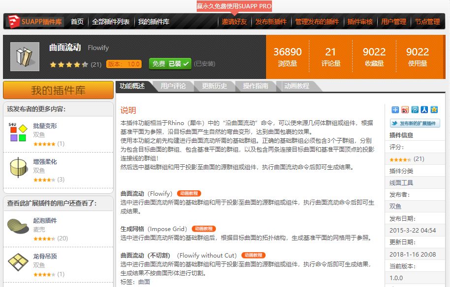This screenshot has width=450, height=287.
Task: Click the 说明 section heading
Action: pos(128,110)
